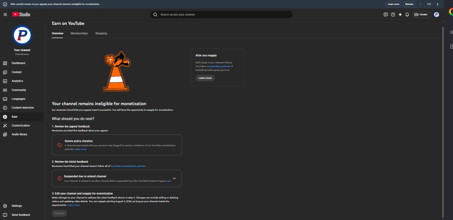This screenshot has height=220, width=453.
Task: Click the Settings gear icon
Action: click(5, 206)
